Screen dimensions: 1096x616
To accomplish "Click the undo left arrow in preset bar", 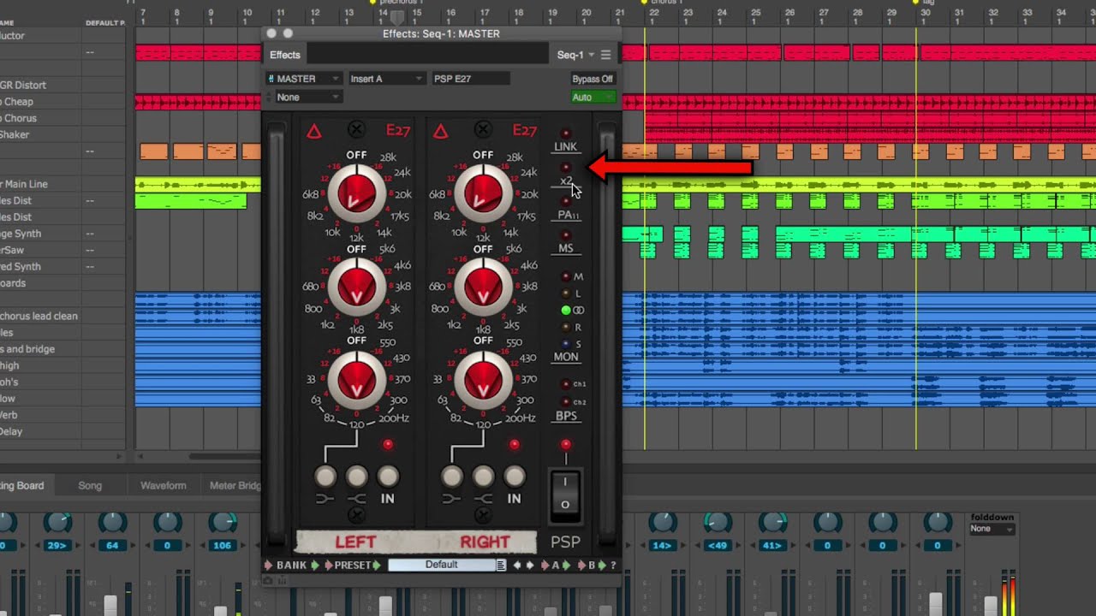I will tap(517, 566).
